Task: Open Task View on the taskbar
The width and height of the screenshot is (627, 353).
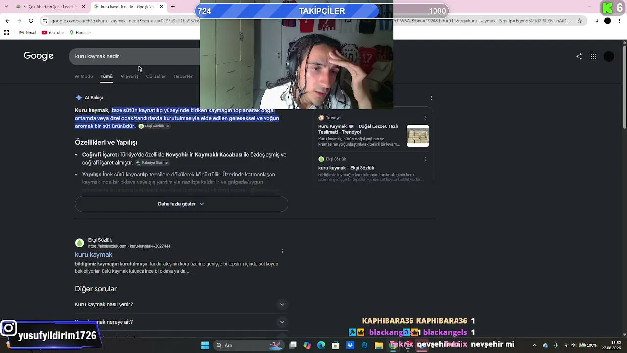Action: click(x=293, y=345)
